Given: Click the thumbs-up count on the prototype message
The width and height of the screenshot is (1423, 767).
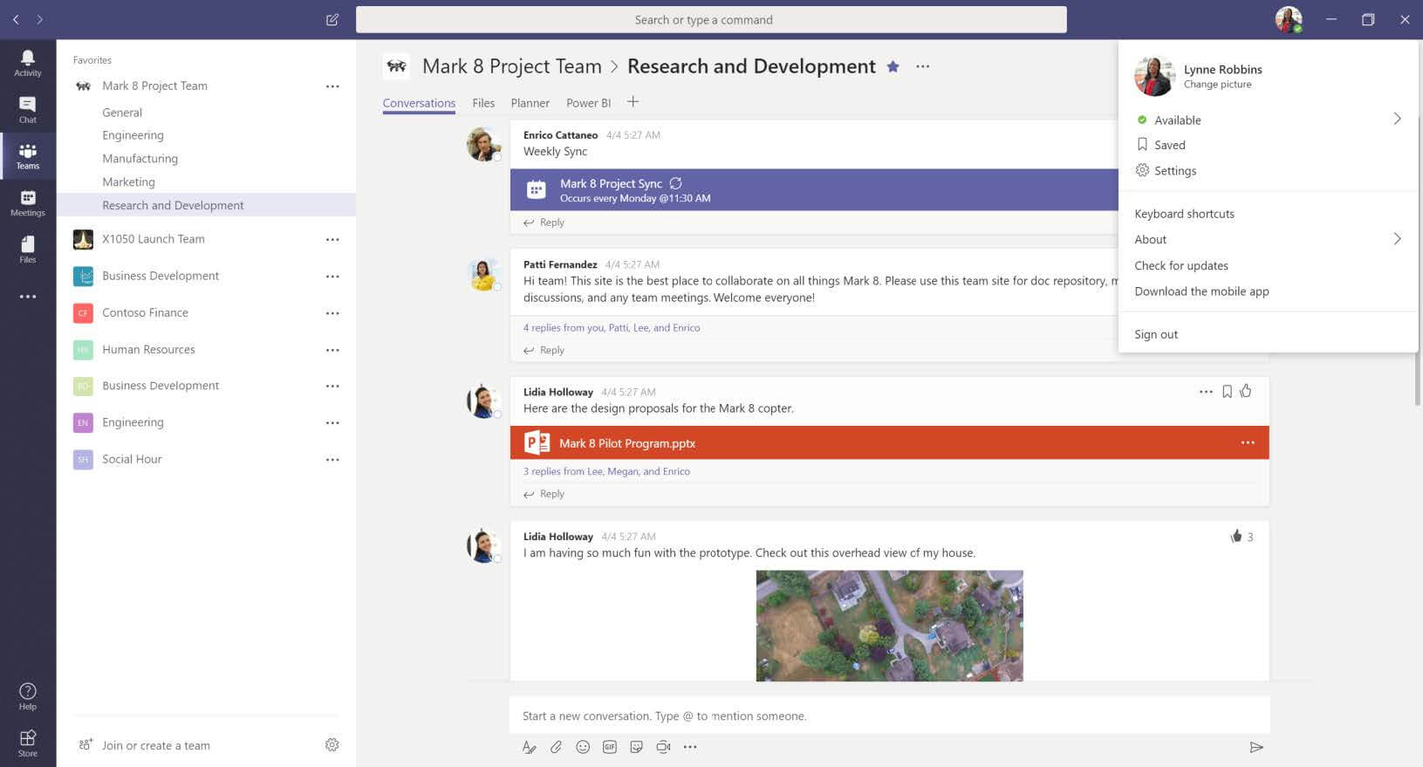Looking at the screenshot, I should point(1242,537).
